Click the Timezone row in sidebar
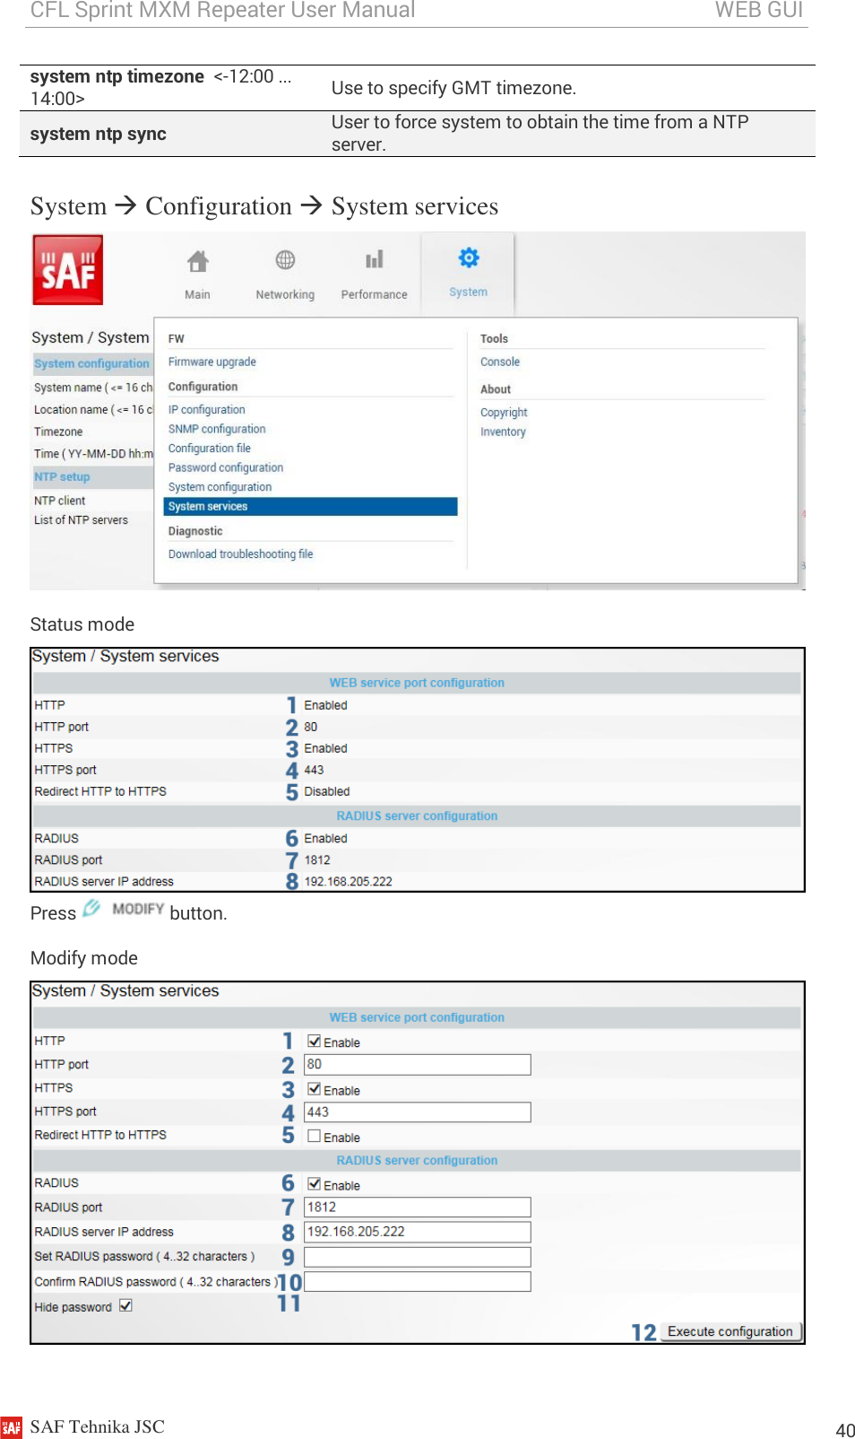The image size is (855, 1439). tap(58, 432)
